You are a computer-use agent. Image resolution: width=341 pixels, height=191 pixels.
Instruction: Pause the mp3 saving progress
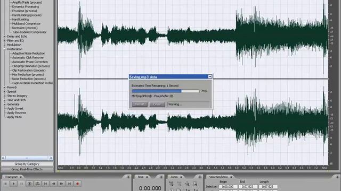click(x=157, y=105)
